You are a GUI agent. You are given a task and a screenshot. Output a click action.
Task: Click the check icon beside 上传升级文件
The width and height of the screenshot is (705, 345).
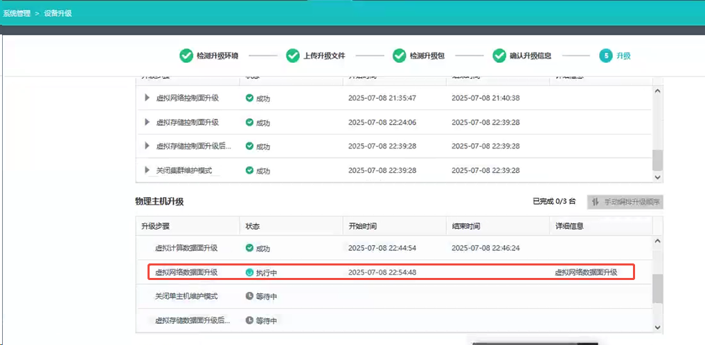coord(292,55)
